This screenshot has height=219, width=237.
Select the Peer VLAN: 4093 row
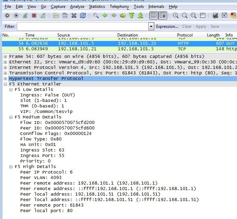point(41,178)
